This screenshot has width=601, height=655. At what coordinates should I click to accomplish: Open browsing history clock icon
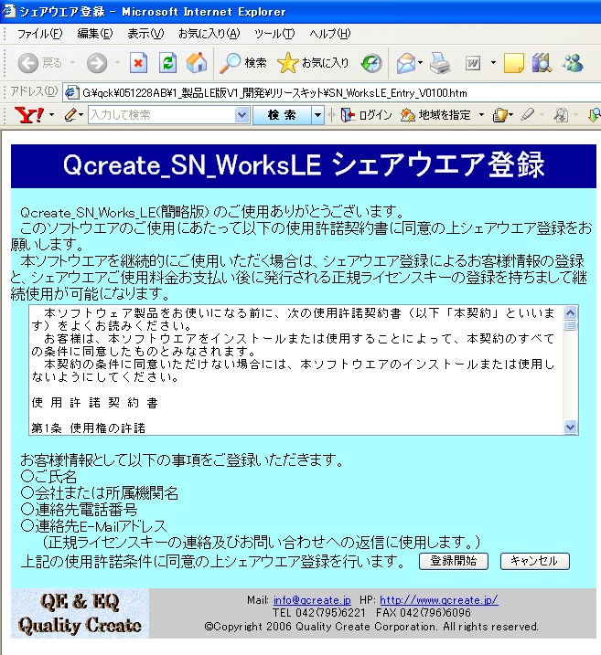pos(371,64)
